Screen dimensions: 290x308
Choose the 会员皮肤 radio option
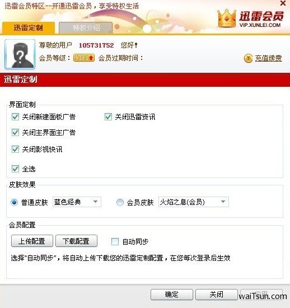pyautogui.click(x=120, y=202)
